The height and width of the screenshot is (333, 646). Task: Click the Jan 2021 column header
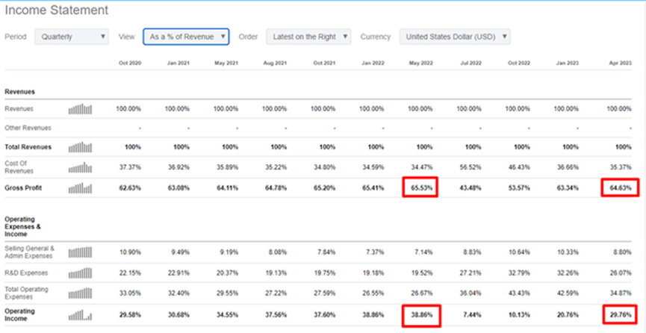point(178,63)
